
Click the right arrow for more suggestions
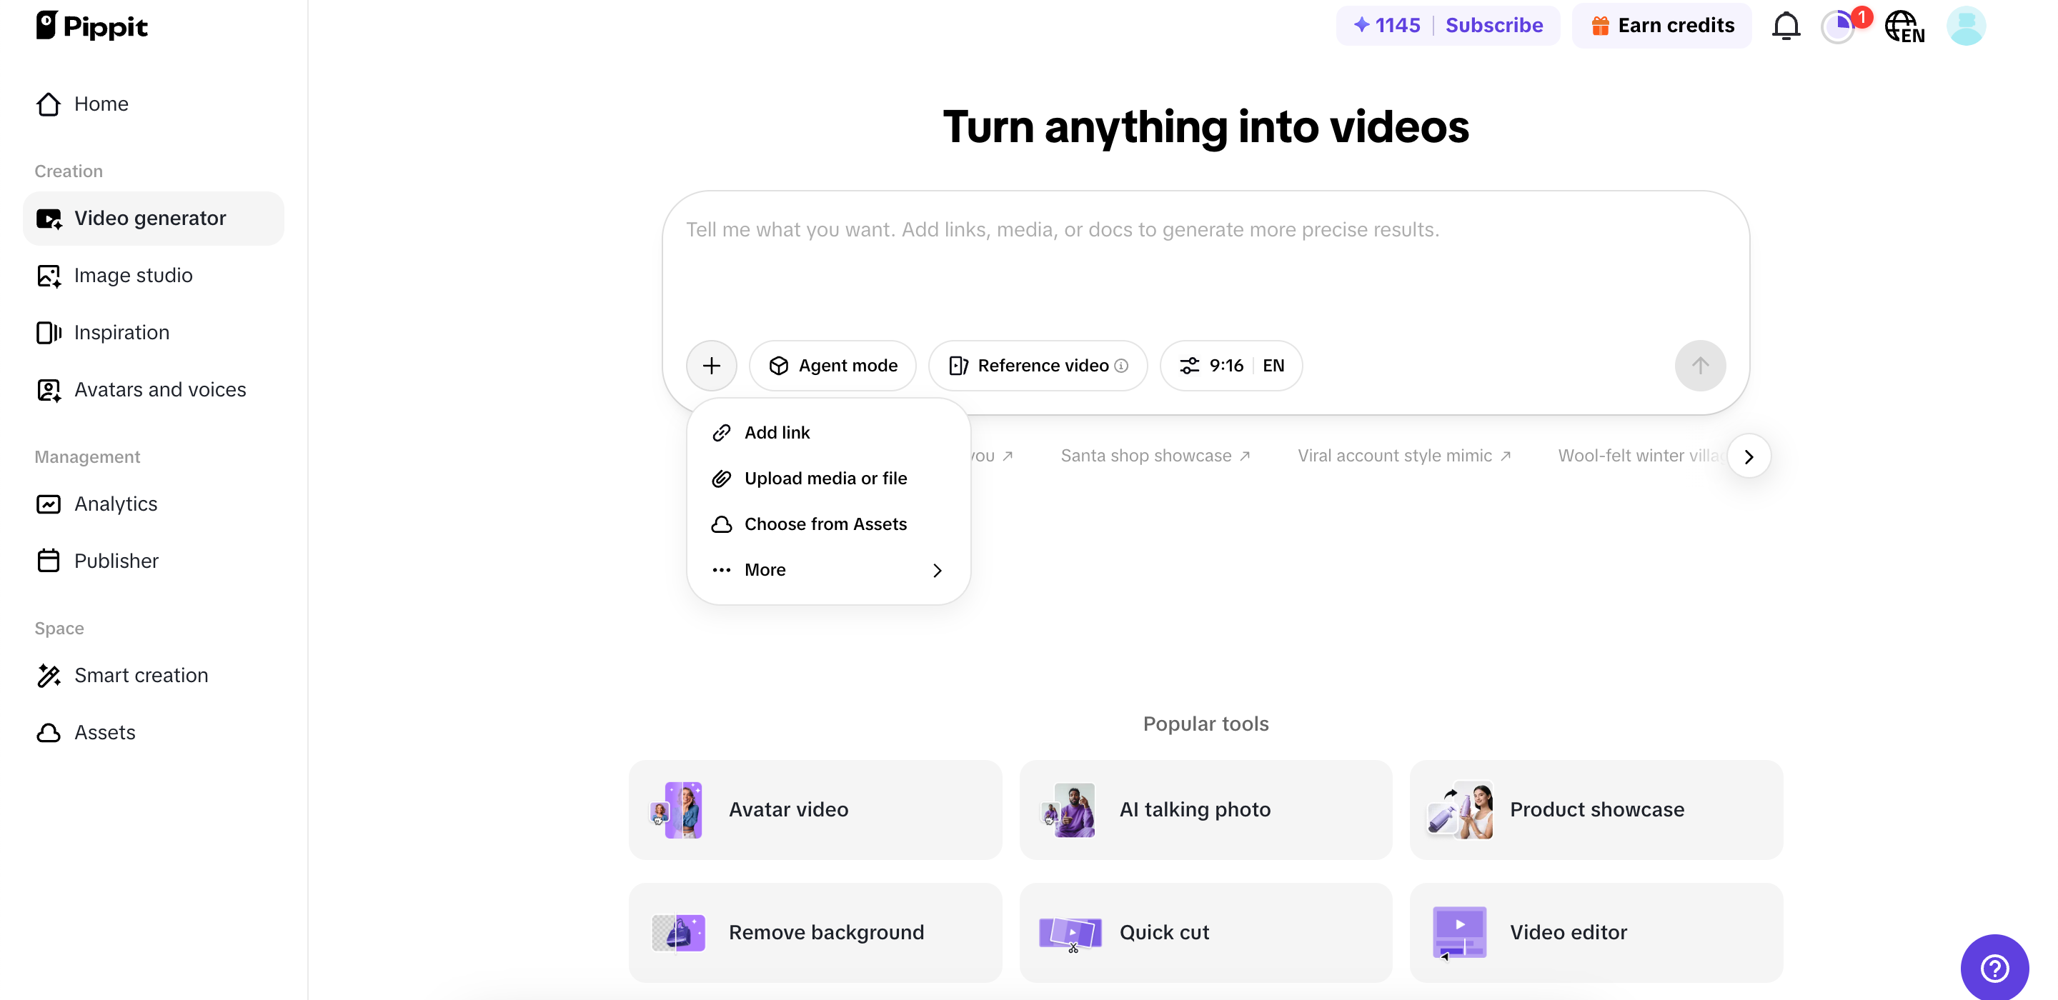(x=1748, y=455)
